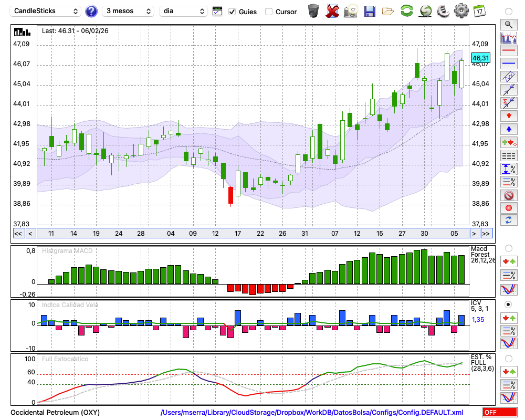Screen dimensions: 525x420
Task: Uncheck the Guies checkbox
Action: pyautogui.click(x=232, y=12)
